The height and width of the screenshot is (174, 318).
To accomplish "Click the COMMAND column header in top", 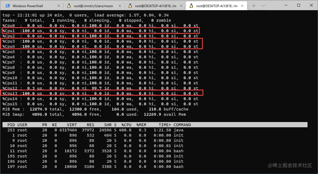I will (x=182, y=125).
